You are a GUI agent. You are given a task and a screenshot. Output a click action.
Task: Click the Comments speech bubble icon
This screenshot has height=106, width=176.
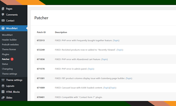click(x=3, y=15)
